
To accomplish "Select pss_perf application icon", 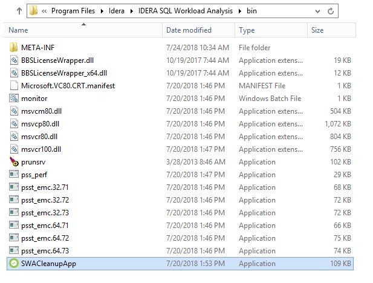I will pyautogui.click(x=14, y=175).
